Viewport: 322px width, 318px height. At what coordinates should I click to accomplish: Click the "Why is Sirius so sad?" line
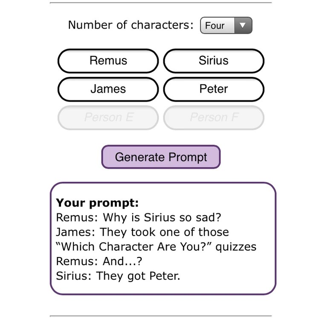click(139, 217)
